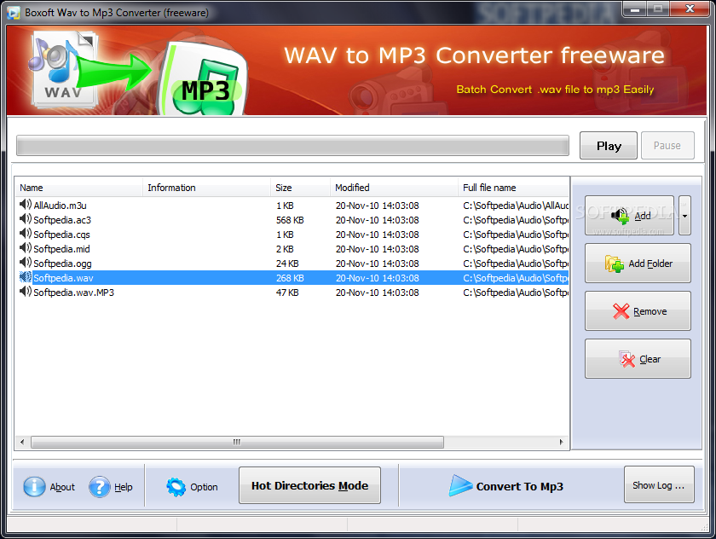Click the speaker icon next to Softpedia.wav
This screenshot has height=539, width=716.
[x=25, y=277]
